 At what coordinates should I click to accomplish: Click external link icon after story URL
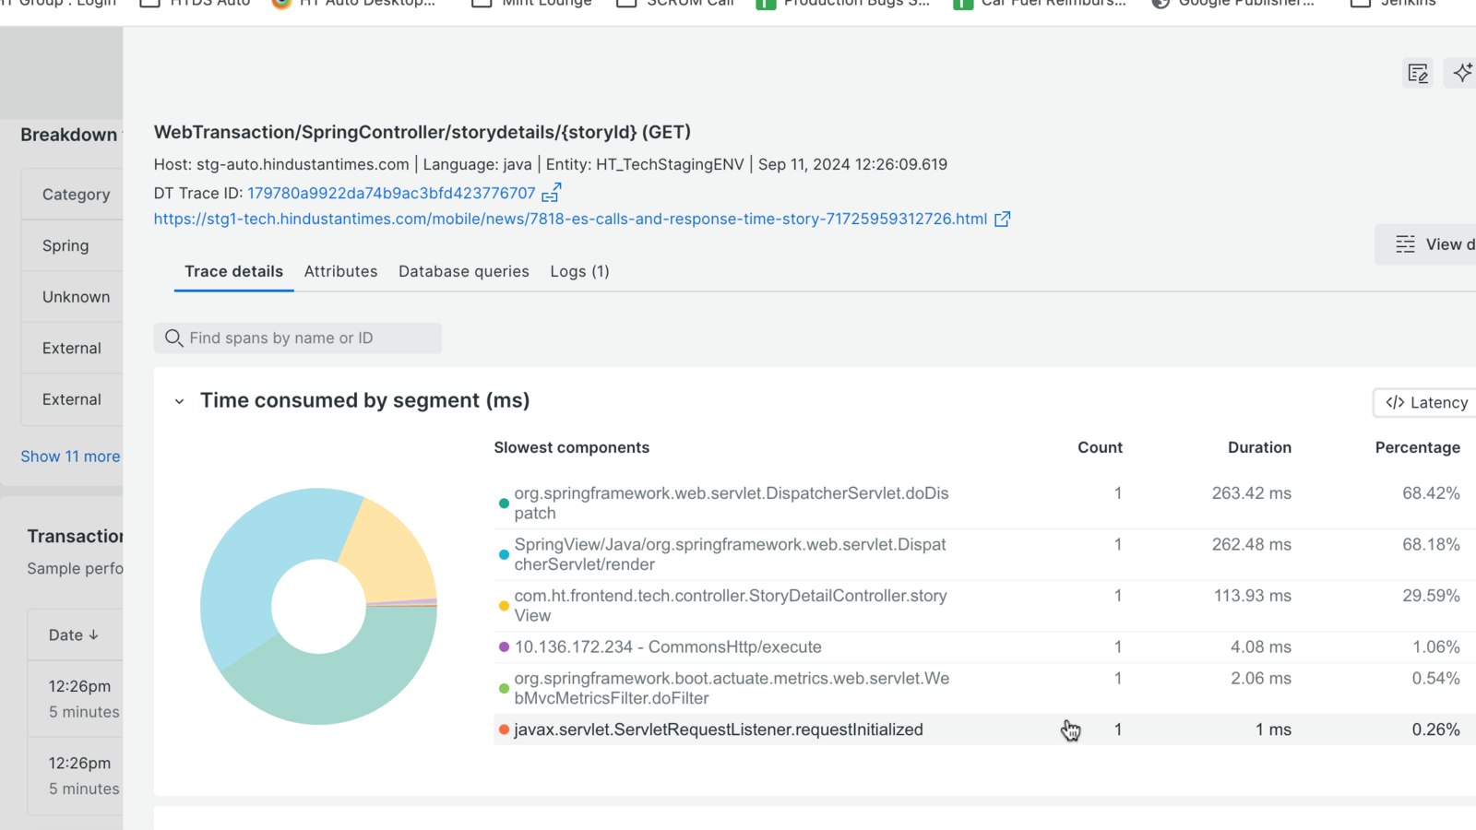tap(1002, 219)
